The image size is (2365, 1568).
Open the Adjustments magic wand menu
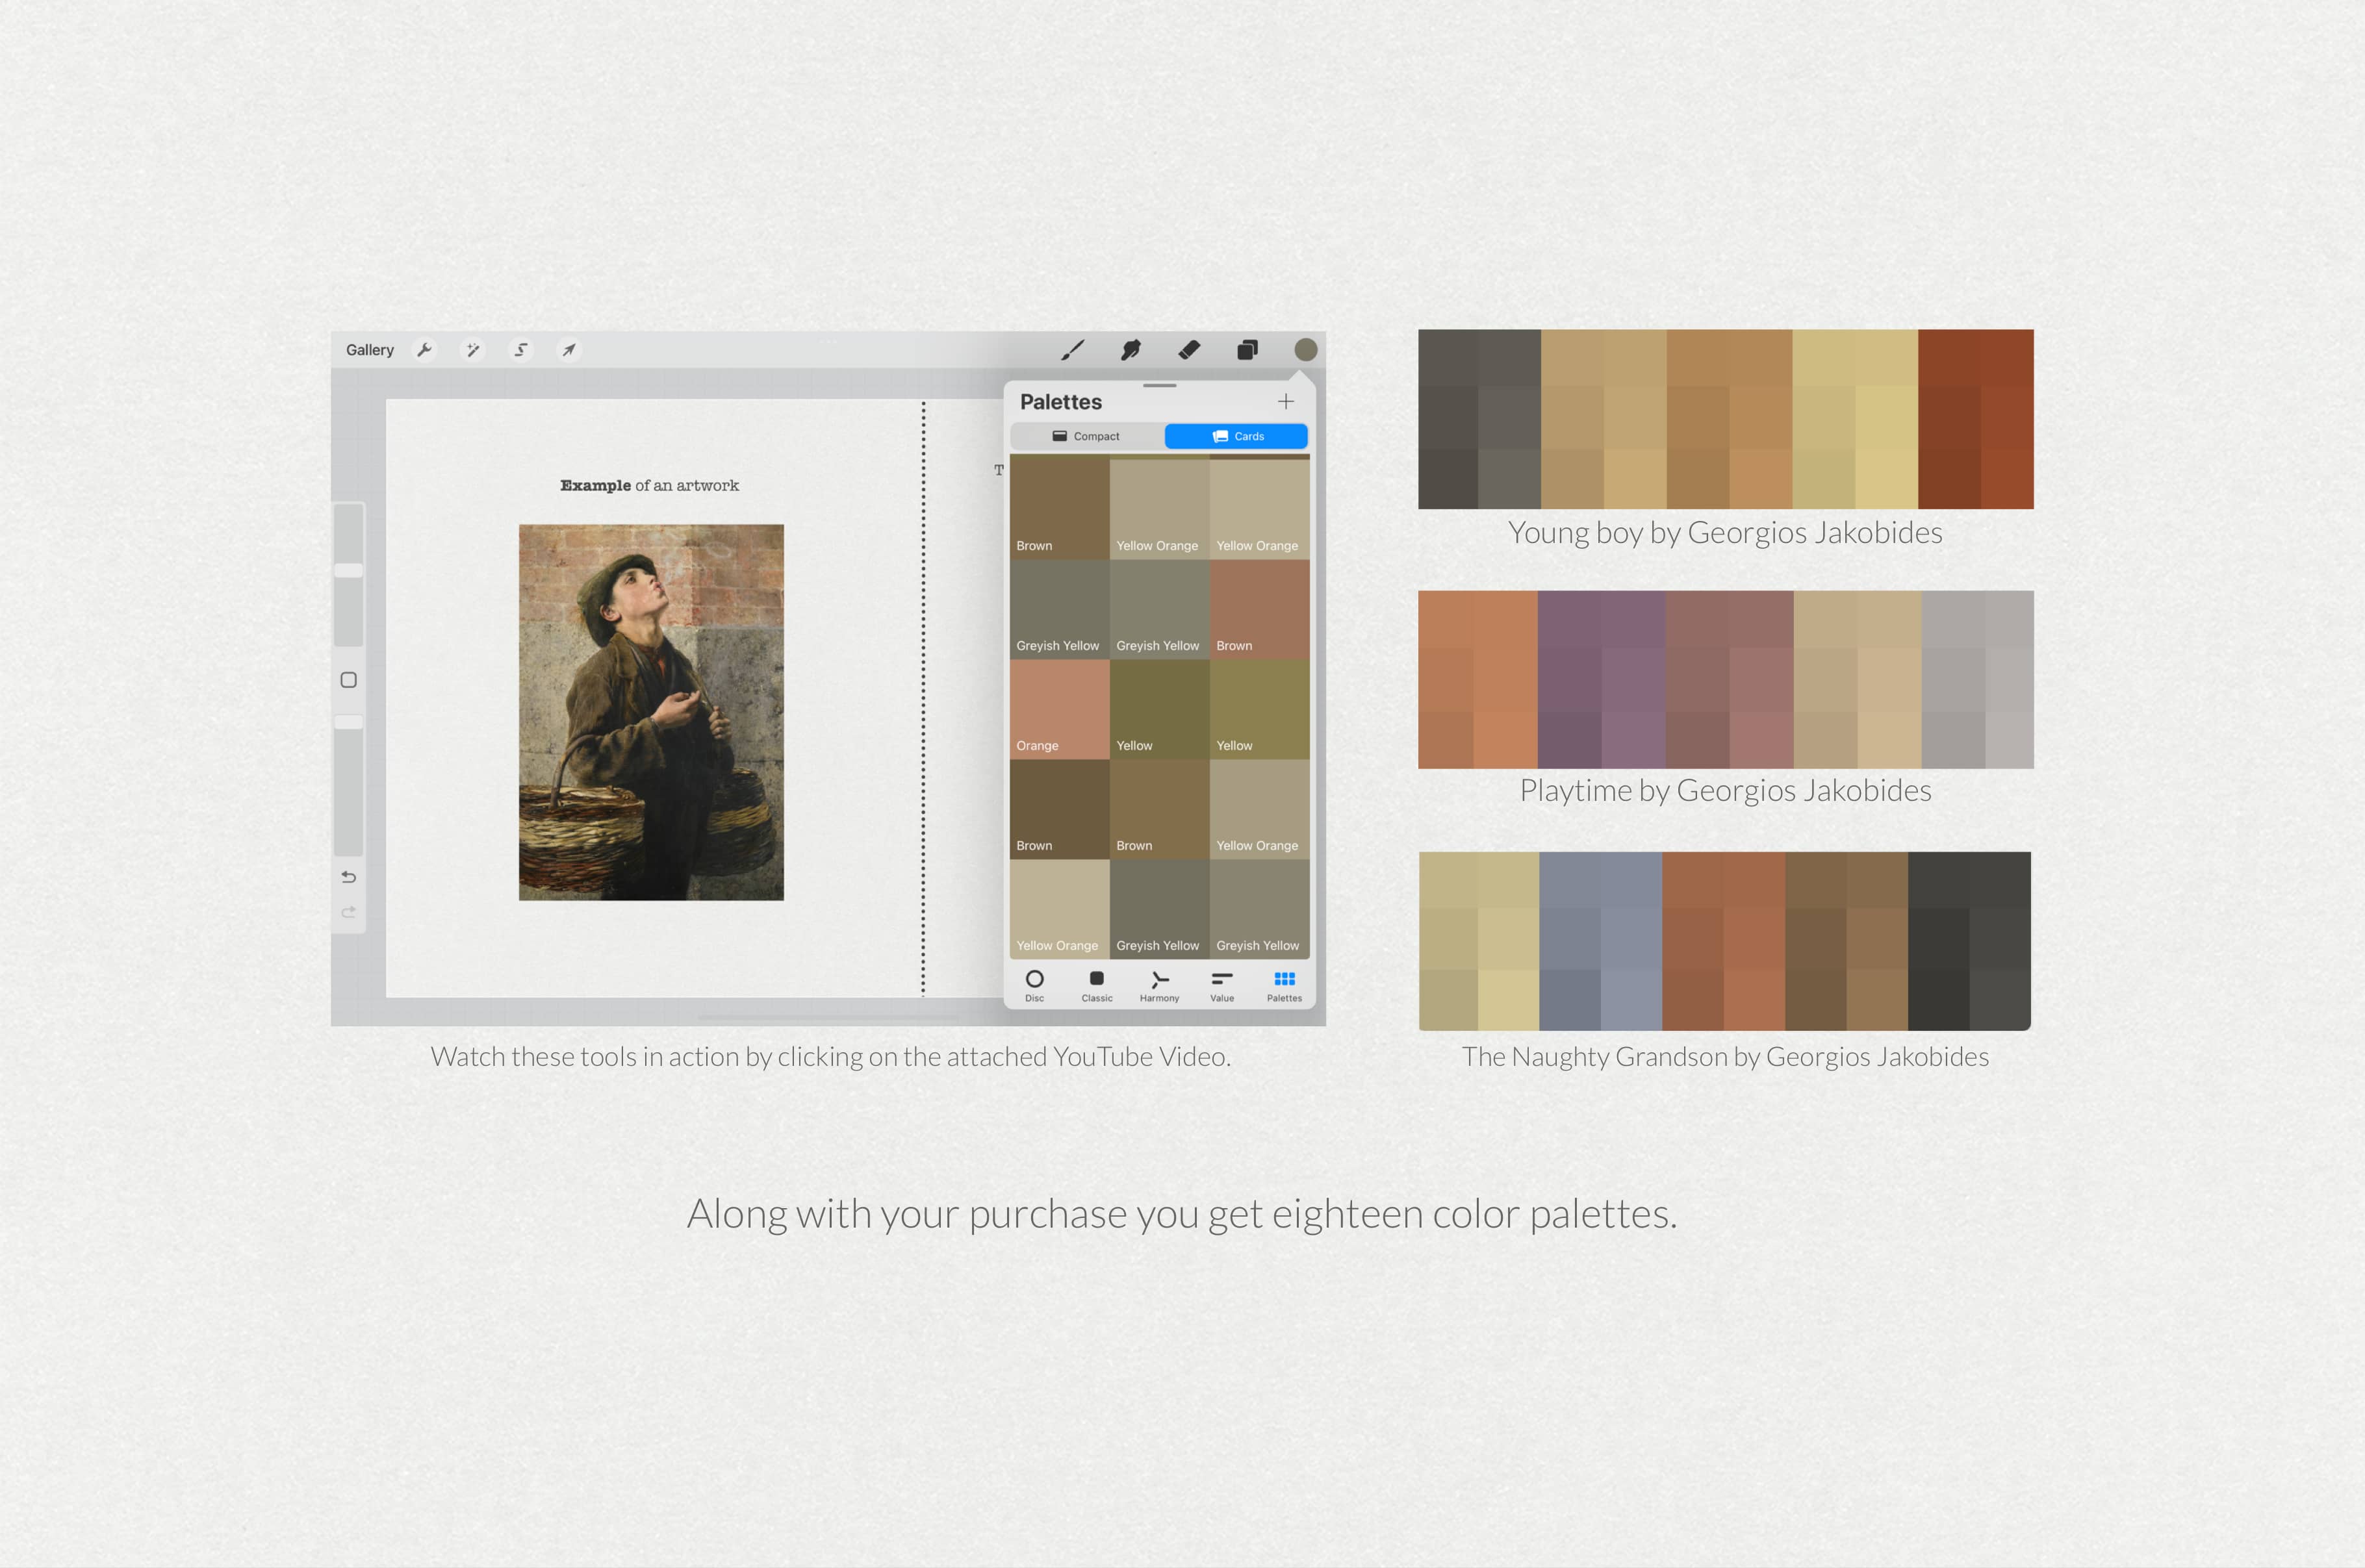click(x=473, y=350)
